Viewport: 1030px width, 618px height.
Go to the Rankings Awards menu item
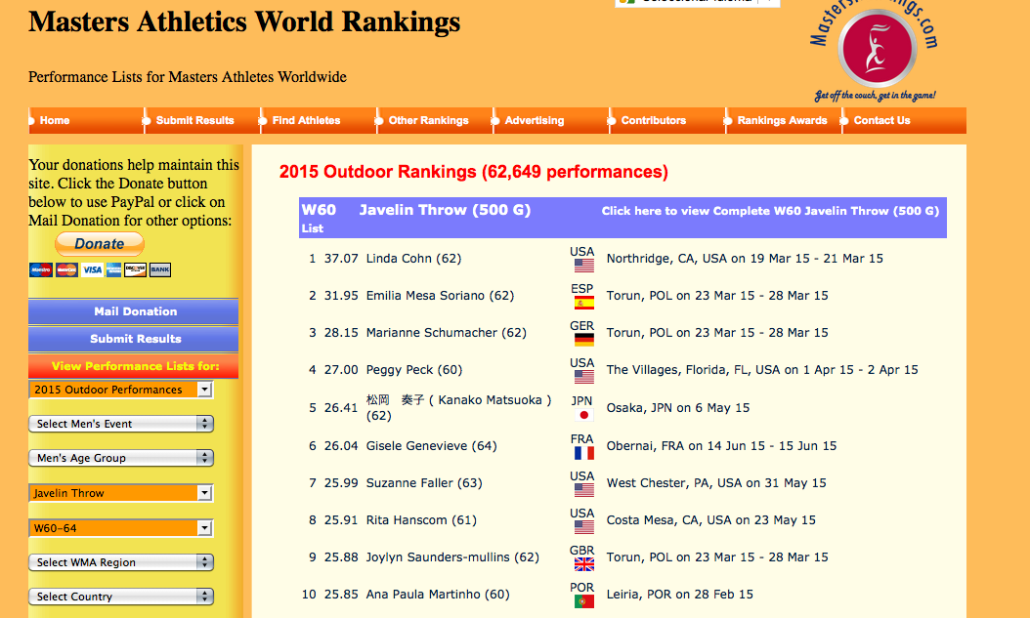pos(782,121)
